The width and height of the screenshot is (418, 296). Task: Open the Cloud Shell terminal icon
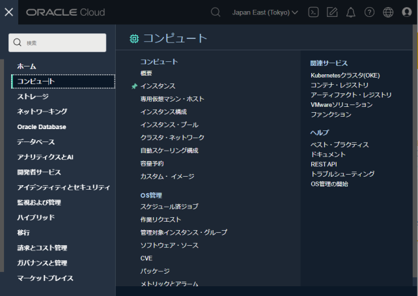click(313, 12)
